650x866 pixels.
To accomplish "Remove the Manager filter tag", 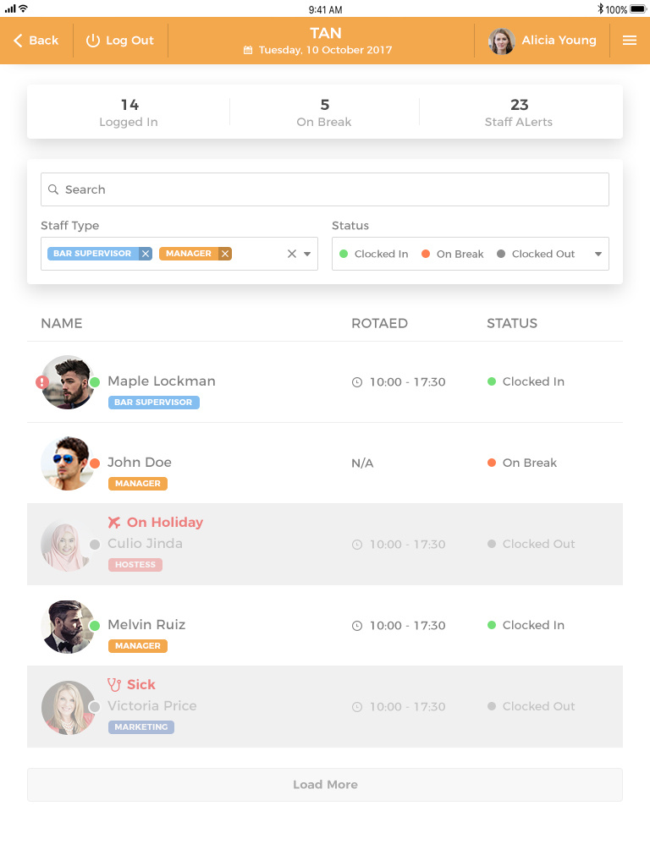I will click(x=225, y=254).
